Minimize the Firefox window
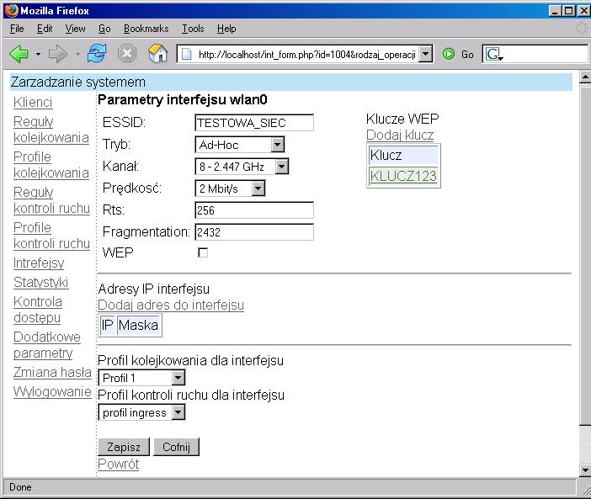This screenshot has height=499, width=591. click(555, 11)
